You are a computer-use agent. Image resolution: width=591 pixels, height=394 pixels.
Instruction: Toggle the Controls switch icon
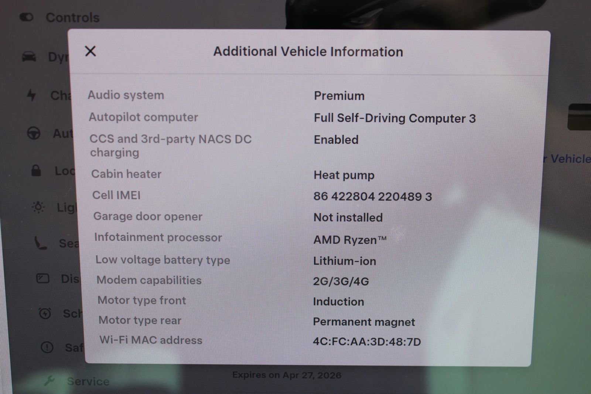click(26, 17)
